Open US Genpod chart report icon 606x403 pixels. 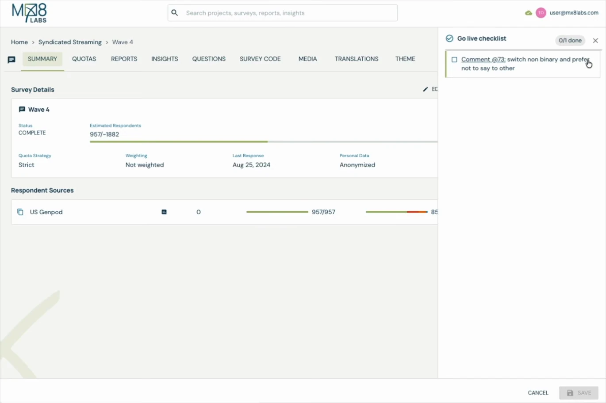(x=164, y=212)
